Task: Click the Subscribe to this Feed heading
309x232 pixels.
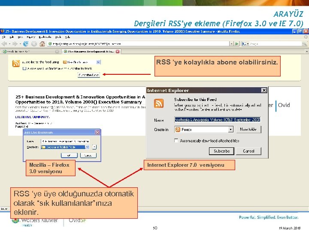Action: (195, 99)
